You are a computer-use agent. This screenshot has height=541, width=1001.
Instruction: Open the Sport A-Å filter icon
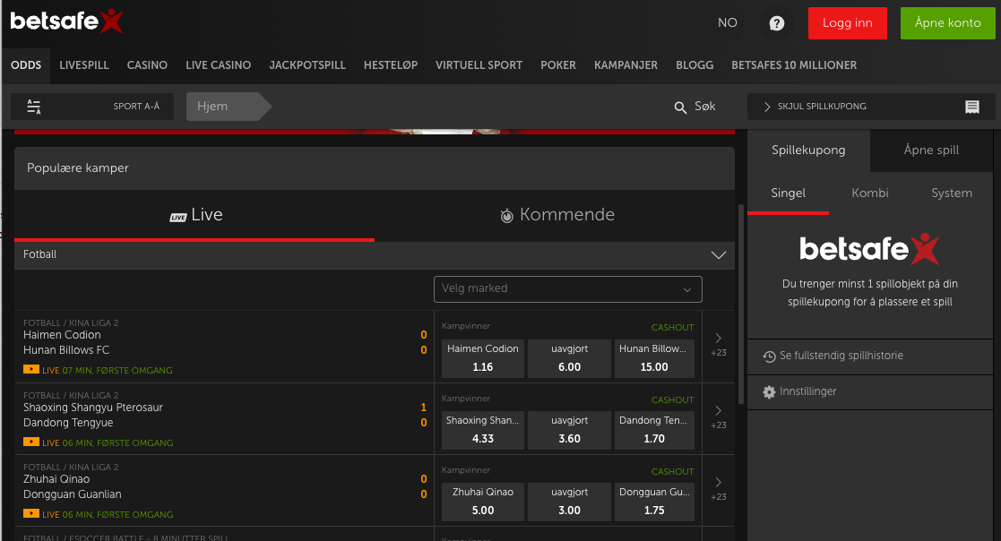pos(34,107)
